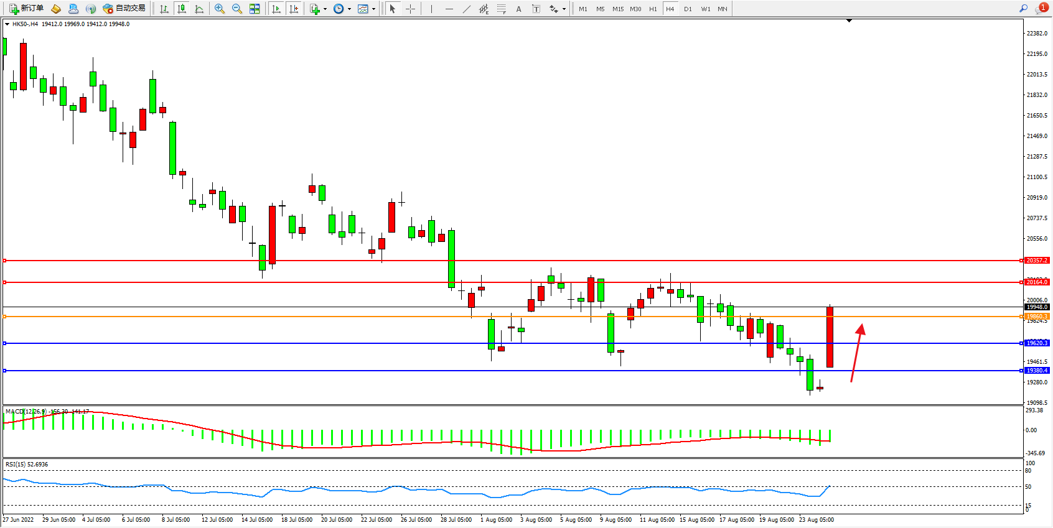Click the 新订单 new order button

point(26,9)
